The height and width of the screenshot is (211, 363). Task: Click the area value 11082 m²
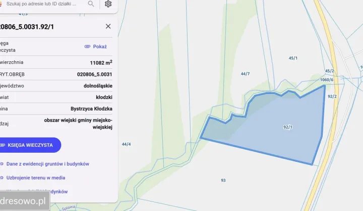101,62
